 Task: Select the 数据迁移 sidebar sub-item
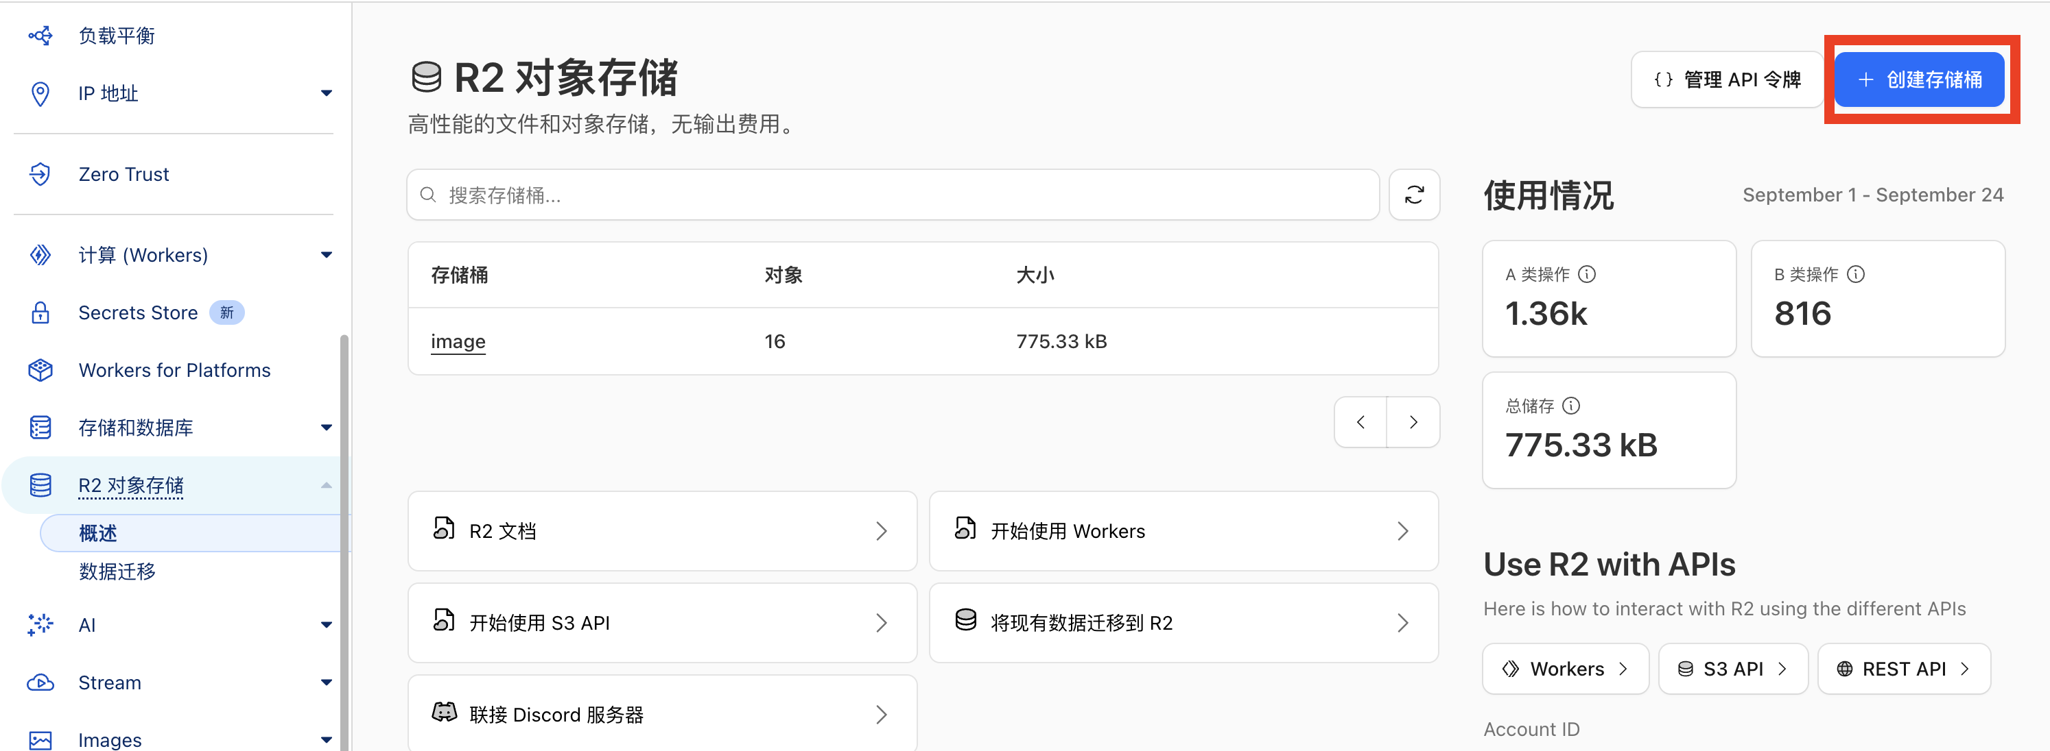(x=117, y=571)
